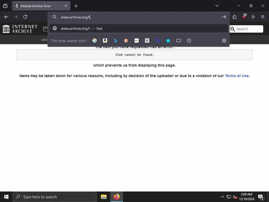Expand the more tools overflow chevrons

tap(253, 17)
